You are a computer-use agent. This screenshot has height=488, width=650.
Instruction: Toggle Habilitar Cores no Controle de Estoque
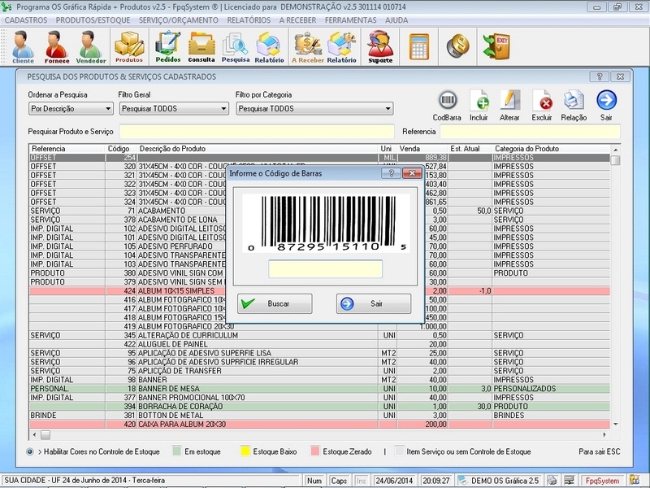(30, 451)
